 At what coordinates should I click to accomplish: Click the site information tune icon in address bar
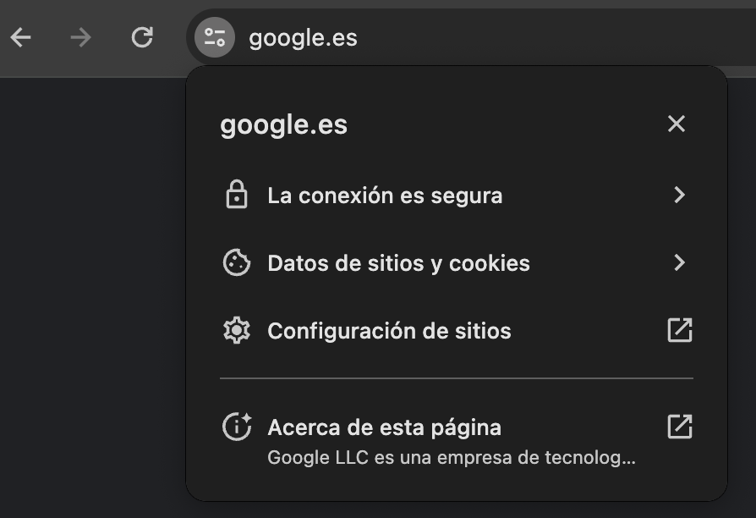tap(213, 37)
